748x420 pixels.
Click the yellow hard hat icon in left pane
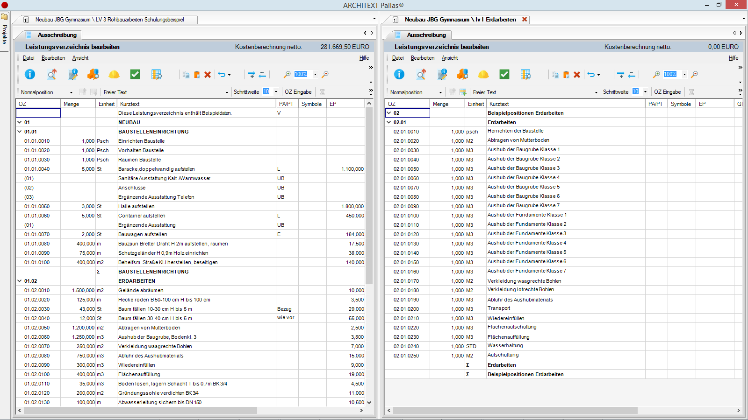click(114, 74)
